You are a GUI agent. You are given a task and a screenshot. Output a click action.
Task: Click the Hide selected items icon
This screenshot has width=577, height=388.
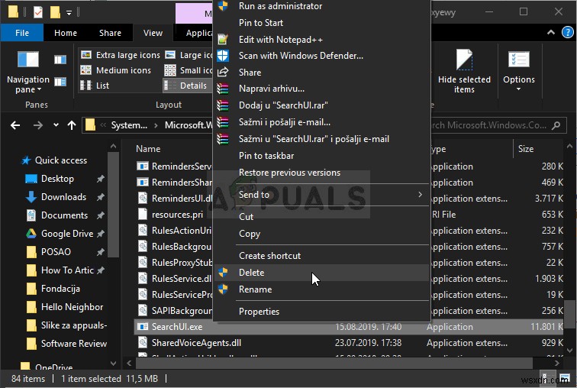coord(464,60)
